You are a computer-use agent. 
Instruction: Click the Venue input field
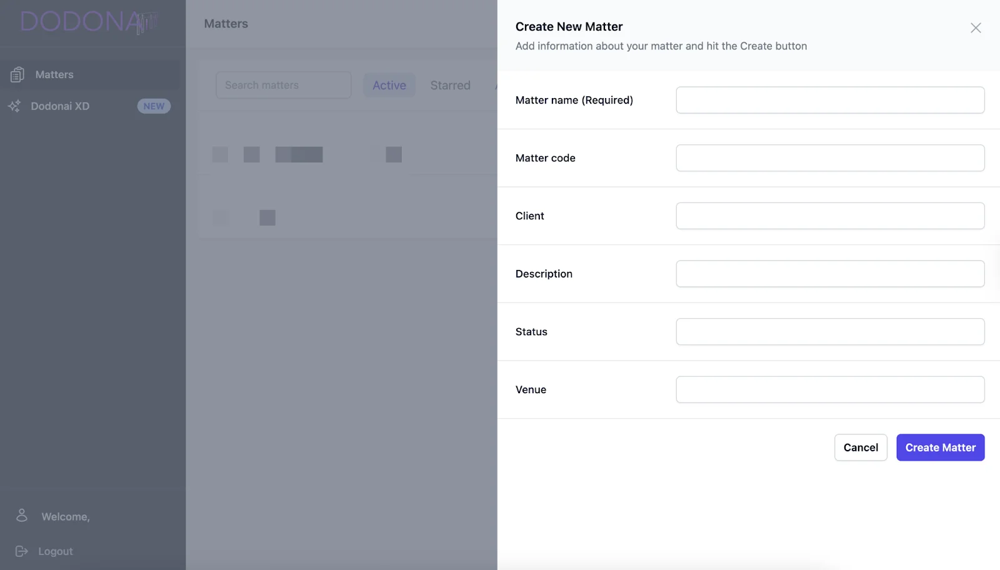click(x=829, y=389)
